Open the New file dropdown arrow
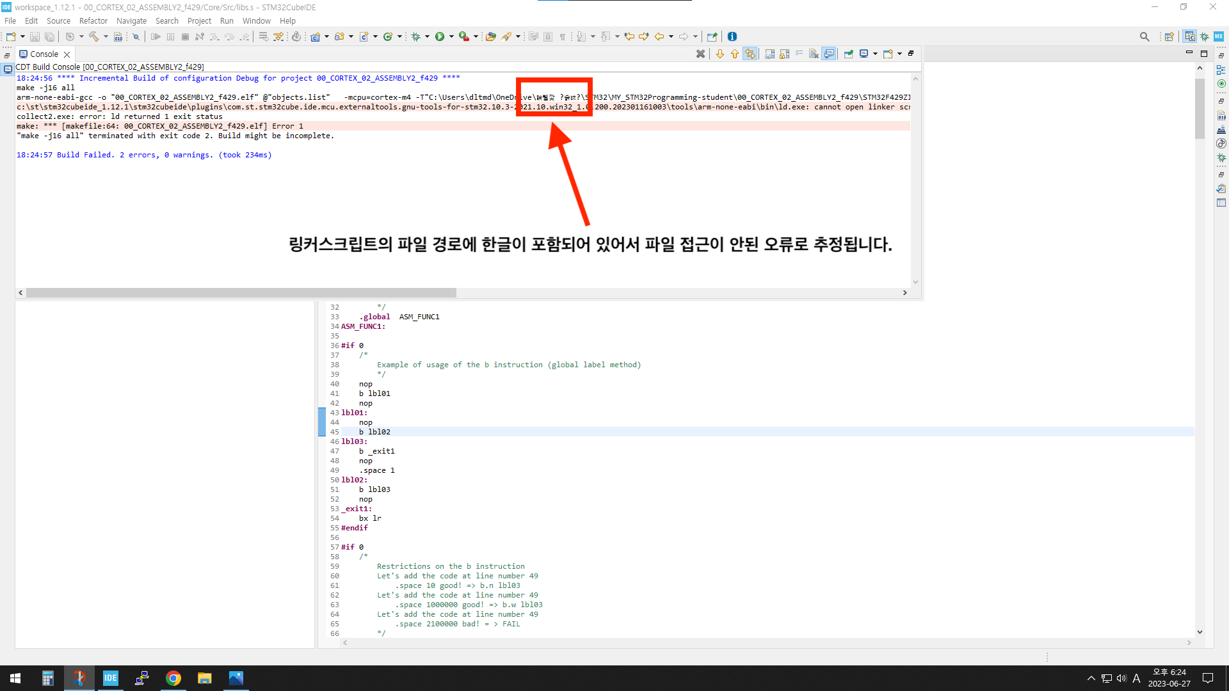 click(22, 36)
